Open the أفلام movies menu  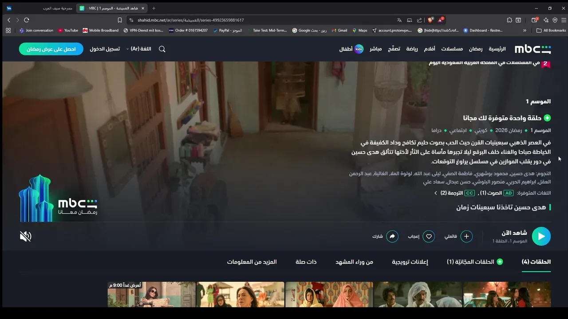point(430,49)
